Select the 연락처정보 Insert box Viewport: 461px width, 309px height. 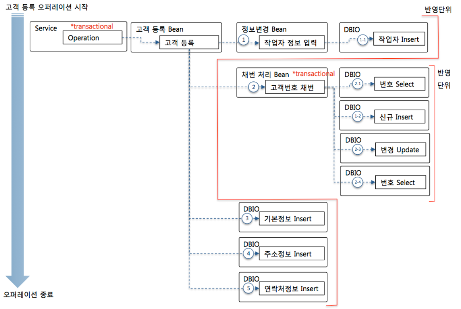point(293,289)
